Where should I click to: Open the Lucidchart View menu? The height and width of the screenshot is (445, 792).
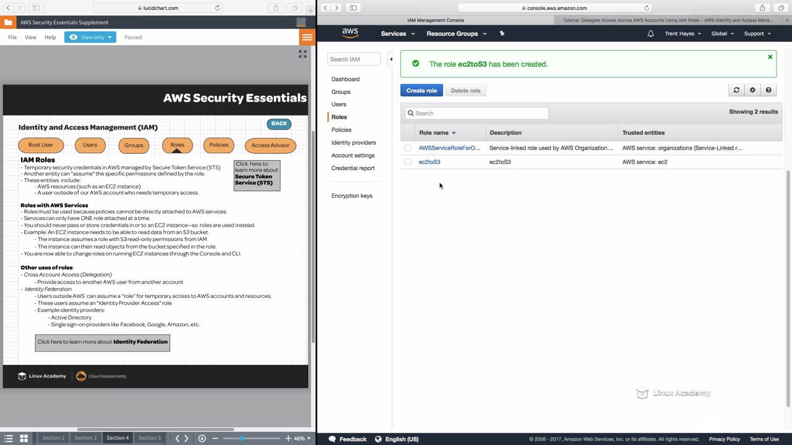(30, 37)
